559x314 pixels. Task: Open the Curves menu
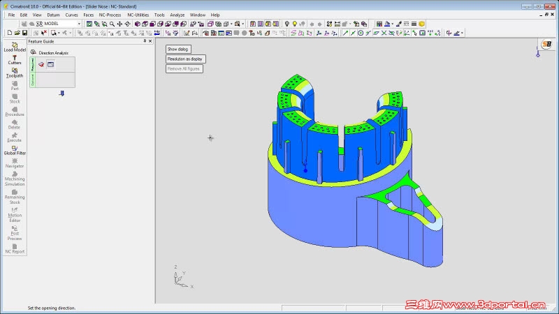click(71, 15)
